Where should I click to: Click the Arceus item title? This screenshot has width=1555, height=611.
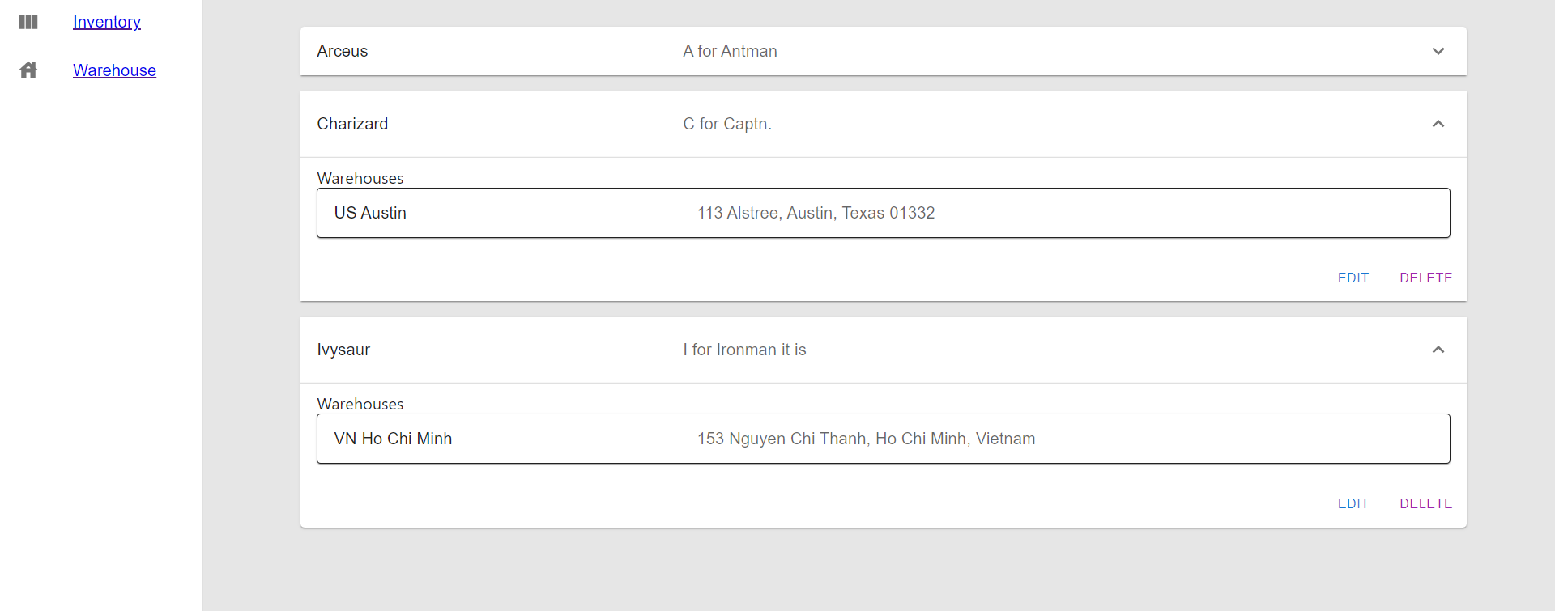click(343, 51)
